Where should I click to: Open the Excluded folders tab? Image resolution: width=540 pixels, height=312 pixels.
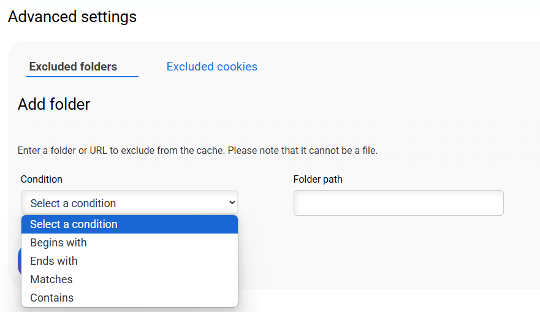(73, 67)
